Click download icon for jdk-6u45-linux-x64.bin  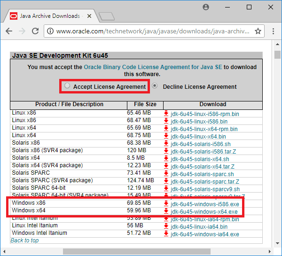(166, 136)
